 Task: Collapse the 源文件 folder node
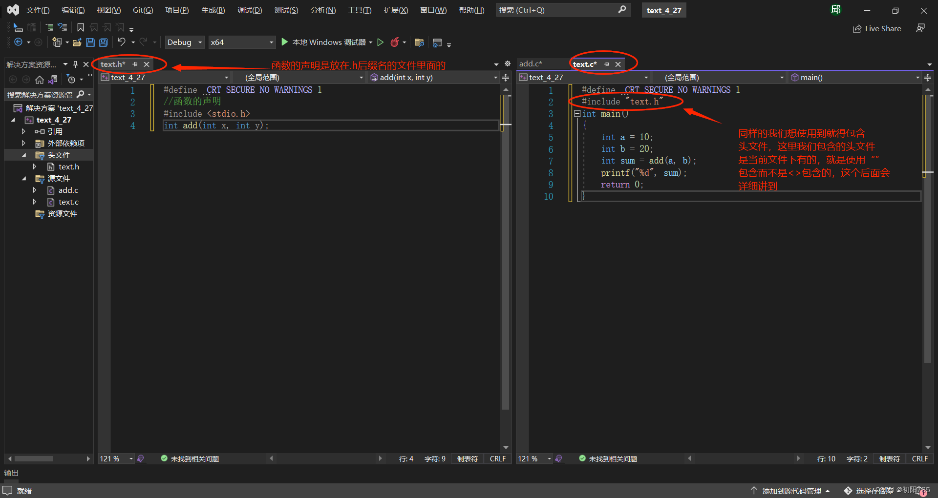[x=24, y=178]
